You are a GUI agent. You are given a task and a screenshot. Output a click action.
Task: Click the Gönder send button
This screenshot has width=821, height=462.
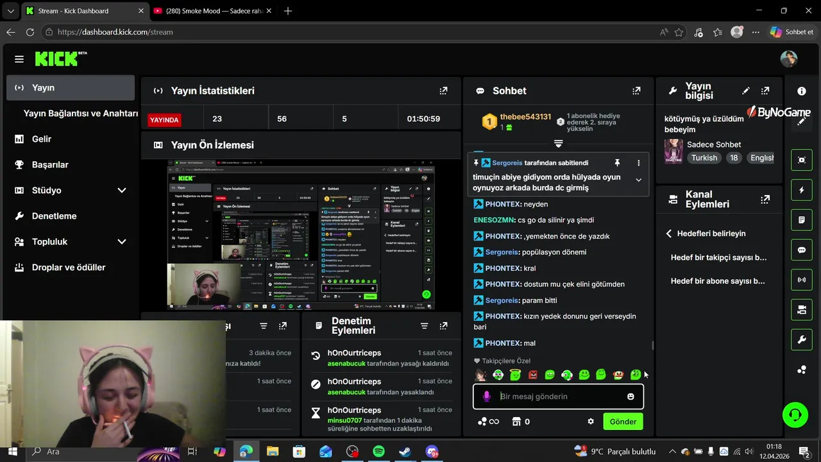(623, 422)
